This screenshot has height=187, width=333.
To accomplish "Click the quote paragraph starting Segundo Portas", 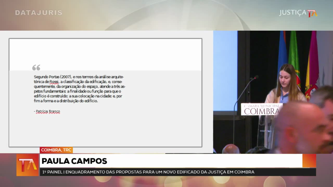I will pos(79,89).
